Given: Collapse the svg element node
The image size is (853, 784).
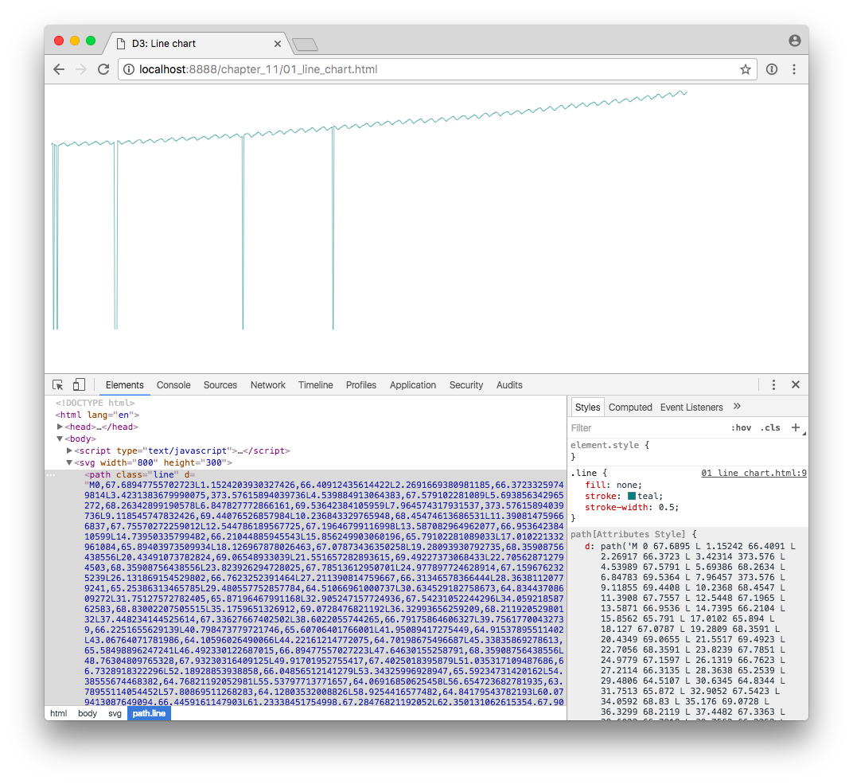Looking at the screenshot, I should click(69, 462).
